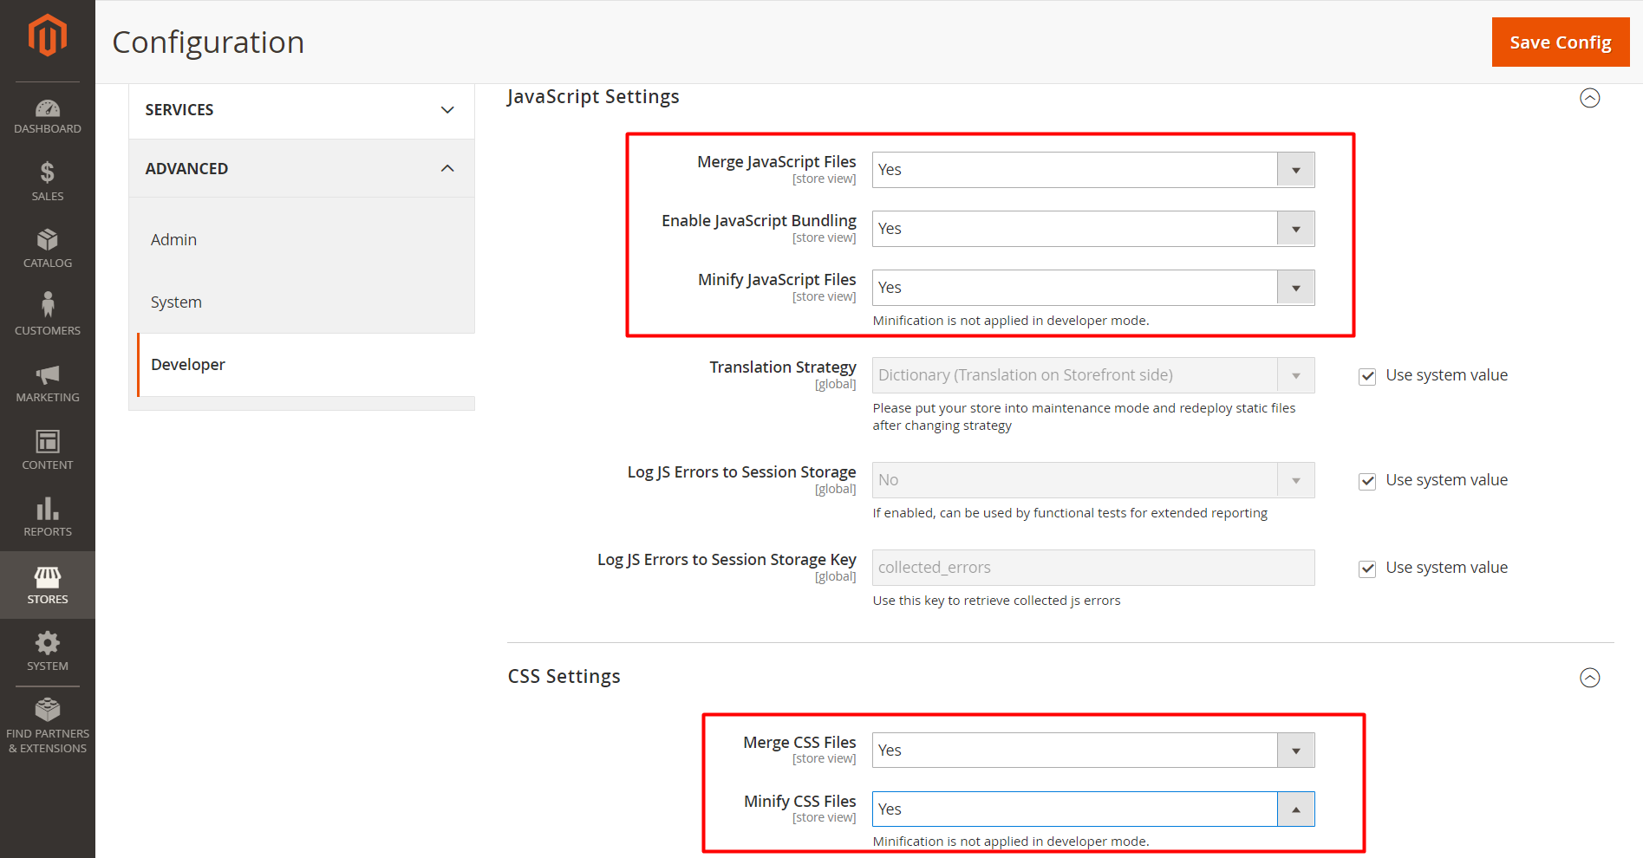The height and width of the screenshot is (858, 1643).
Task: Click the collected_errors key input field
Action: click(1092, 567)
